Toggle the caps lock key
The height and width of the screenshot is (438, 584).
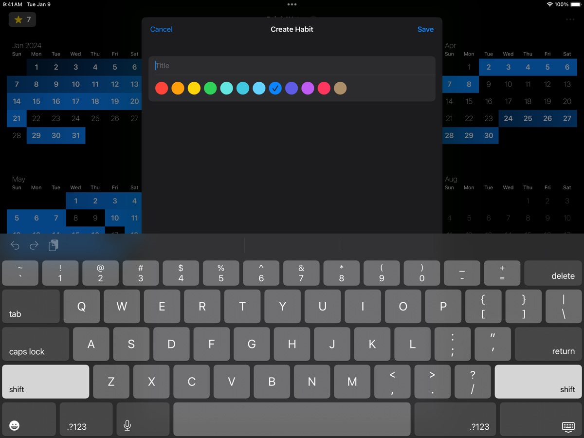[36, 344]
